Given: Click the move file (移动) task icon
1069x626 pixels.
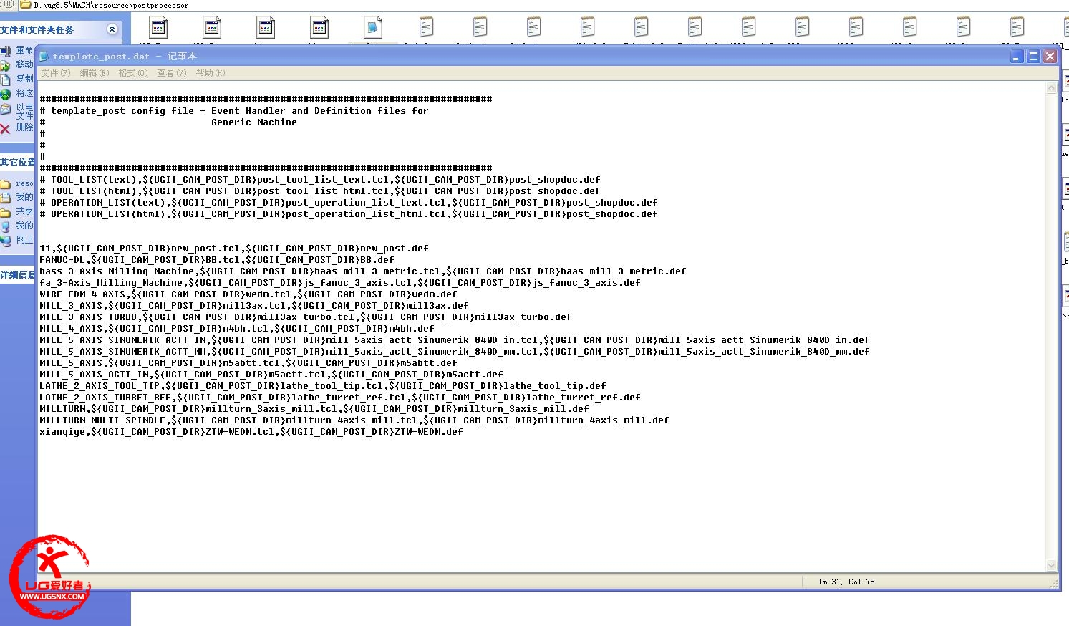Looking at the screenshot, I should pos(6,64).
